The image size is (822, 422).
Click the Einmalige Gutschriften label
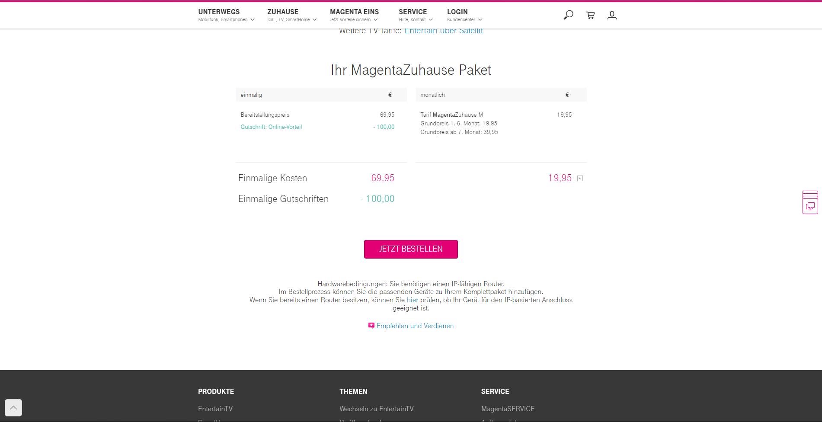(283, 199)
